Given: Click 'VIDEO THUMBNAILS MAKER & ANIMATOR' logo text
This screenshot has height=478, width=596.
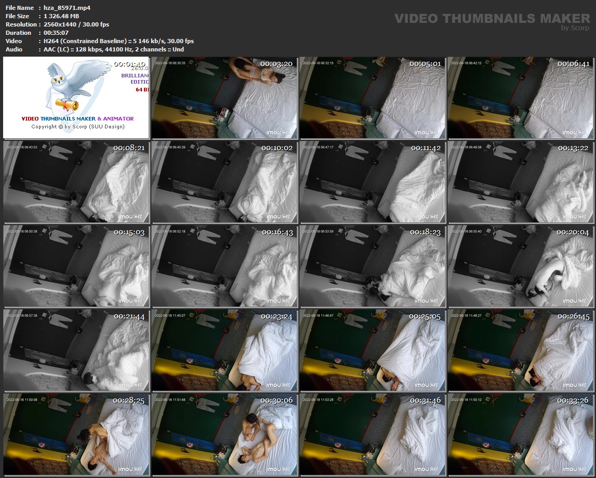Looking at the screenshot, I should coord(77,118).
